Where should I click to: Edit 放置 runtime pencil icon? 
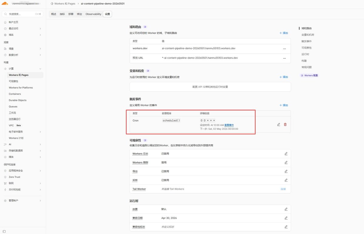tap(286, 209)
